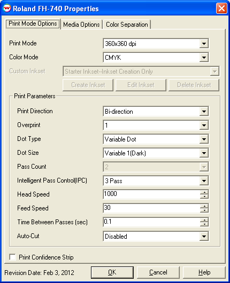Click the Edit Inkset button

141,85
